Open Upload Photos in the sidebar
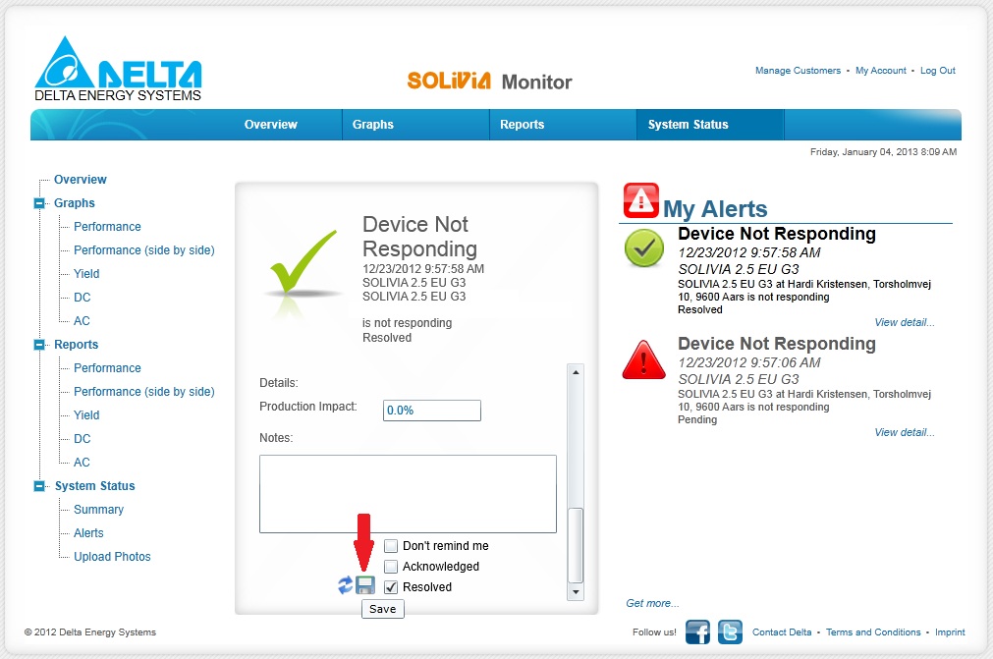 click(112, 557)
